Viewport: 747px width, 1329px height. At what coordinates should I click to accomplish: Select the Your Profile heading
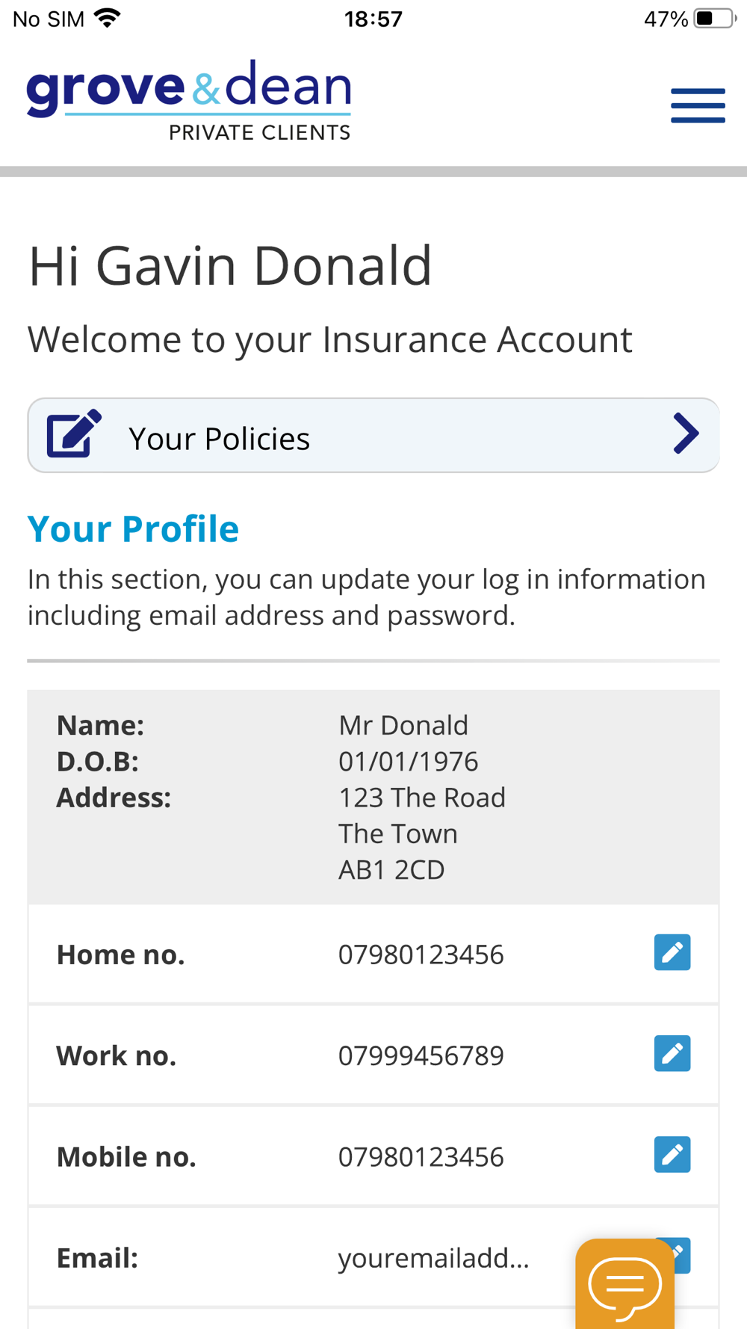(x=133, y=529)
